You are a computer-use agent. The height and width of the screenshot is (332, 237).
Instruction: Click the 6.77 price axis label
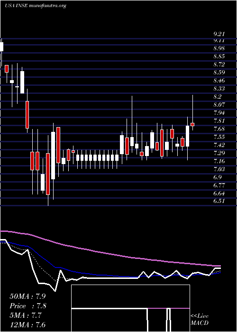(x=219, y=185)
